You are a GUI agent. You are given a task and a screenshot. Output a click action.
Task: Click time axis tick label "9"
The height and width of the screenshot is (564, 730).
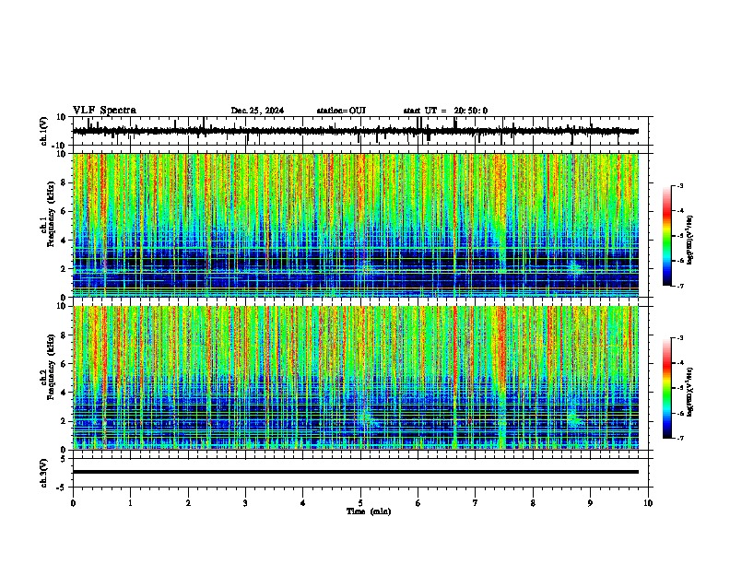click(590, 503)
